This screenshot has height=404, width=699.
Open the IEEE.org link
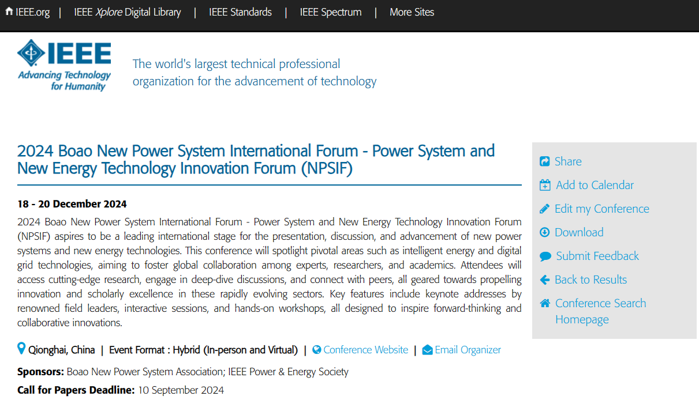click(x=32, y=12)
